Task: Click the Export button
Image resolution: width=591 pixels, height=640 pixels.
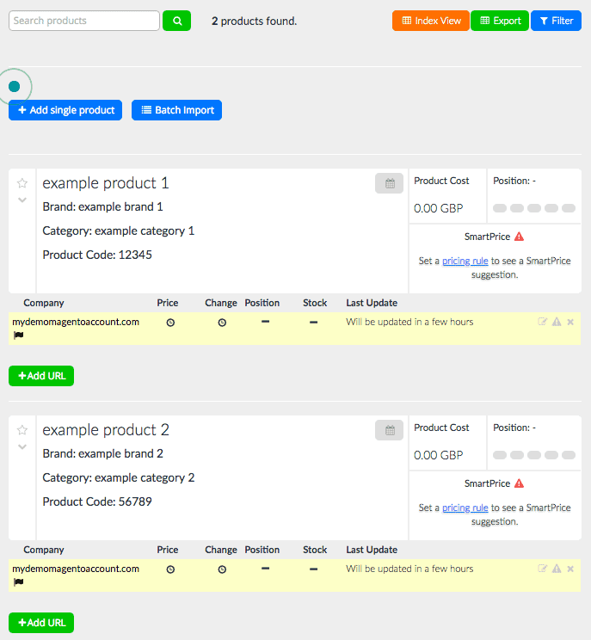Action: 500,21
